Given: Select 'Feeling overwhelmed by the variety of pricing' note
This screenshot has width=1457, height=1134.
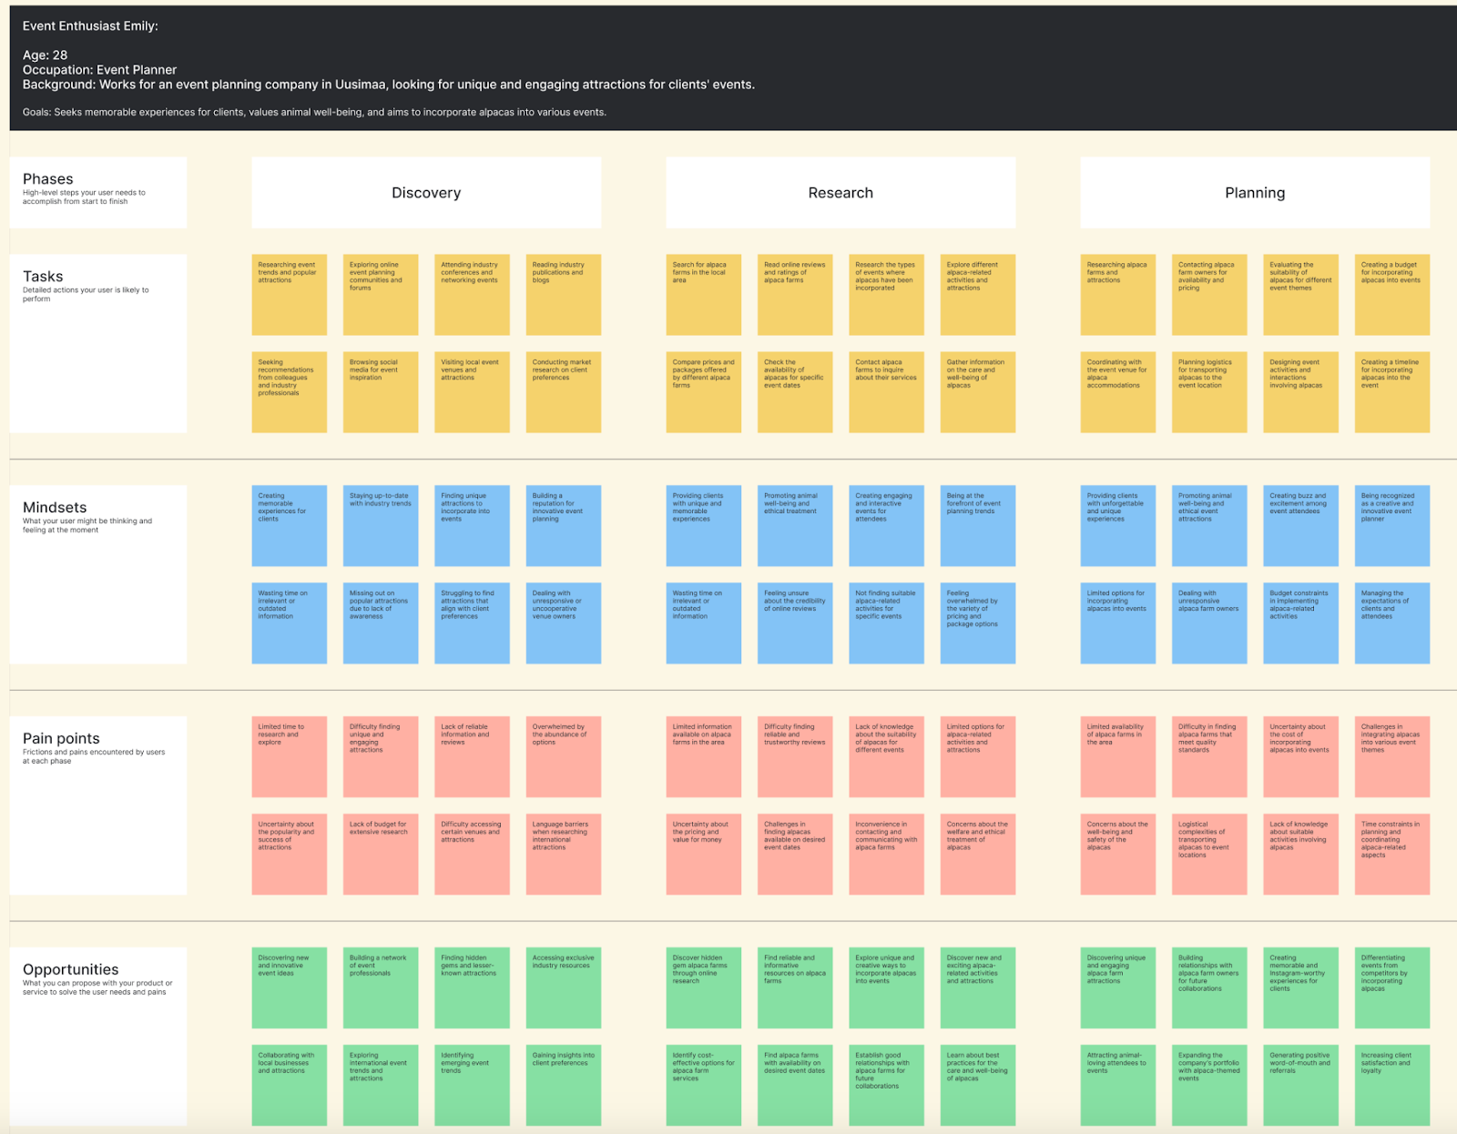Looking at the screenshot, I should pos(978,623).
